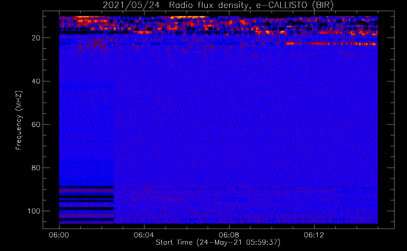Click the bright emission streak near 22 MHz
The width and height of the screenshot is (407, 251).
point(330,44)
